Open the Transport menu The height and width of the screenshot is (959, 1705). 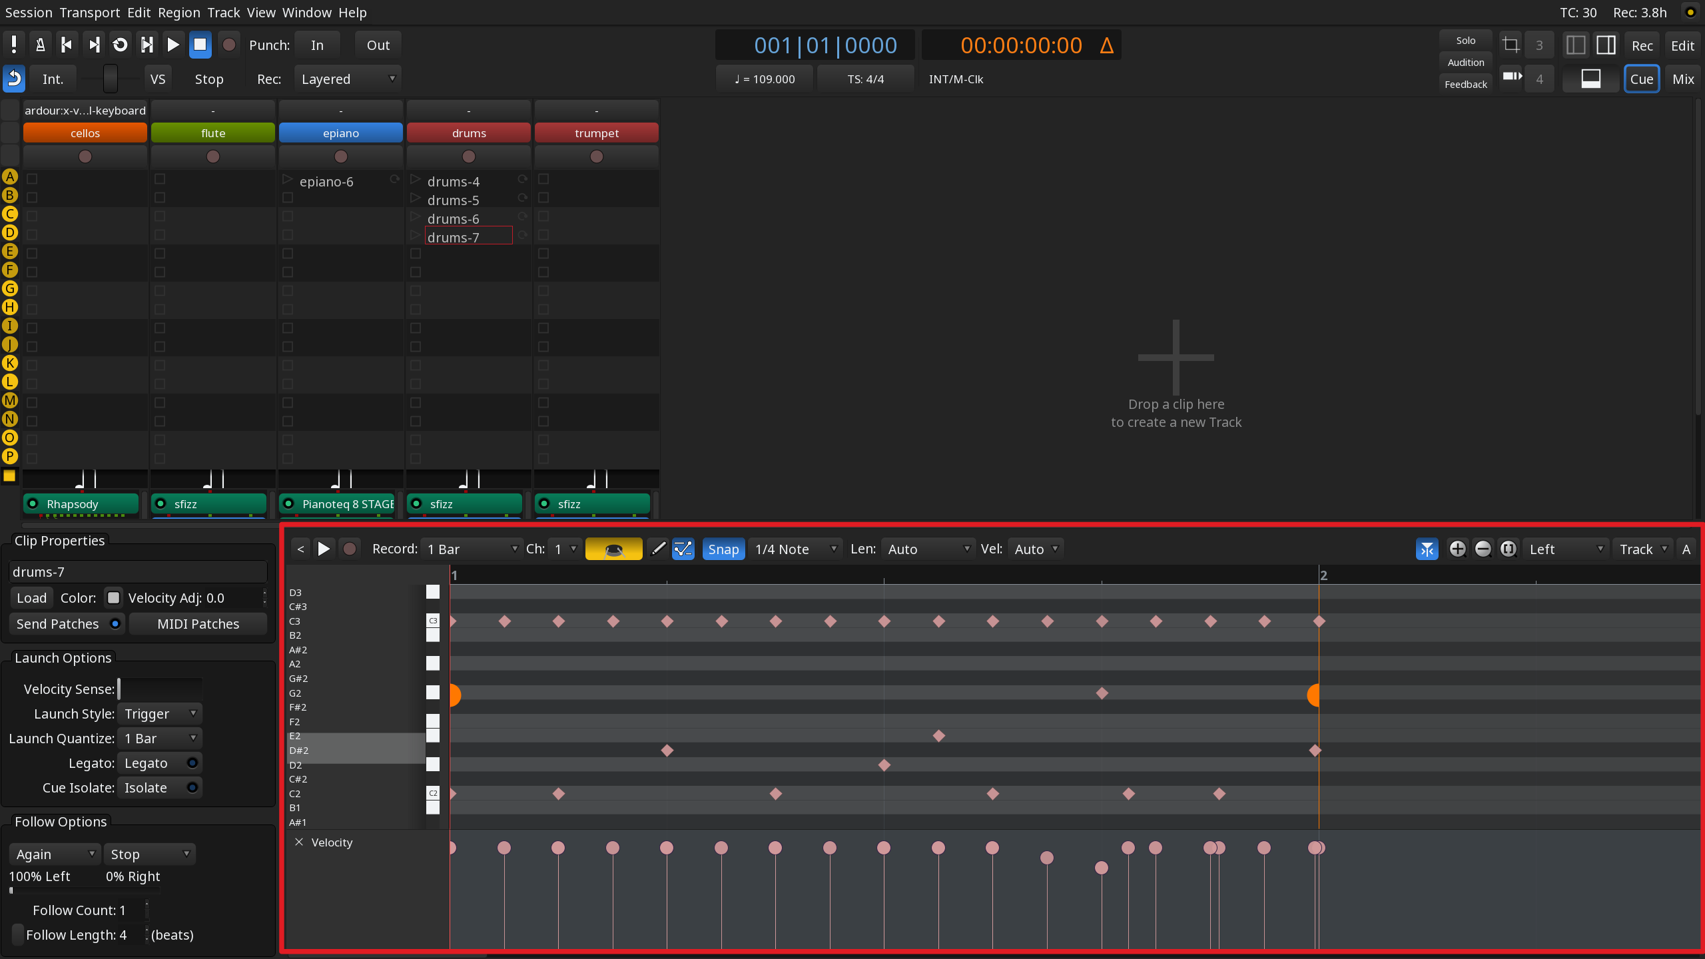point(90,12)
